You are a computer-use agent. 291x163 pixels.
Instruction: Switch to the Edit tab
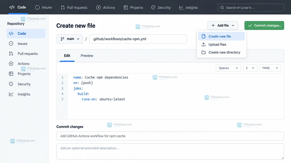(x=67, y=56)
